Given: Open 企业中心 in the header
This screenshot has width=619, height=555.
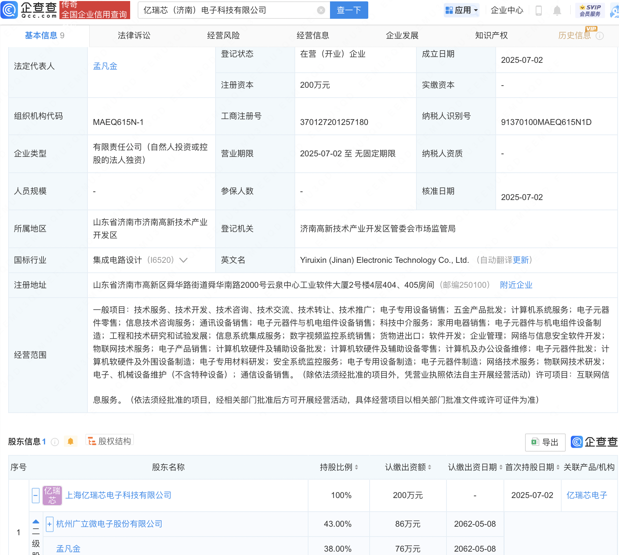Looking at the screenshot, I should (507, 10).
